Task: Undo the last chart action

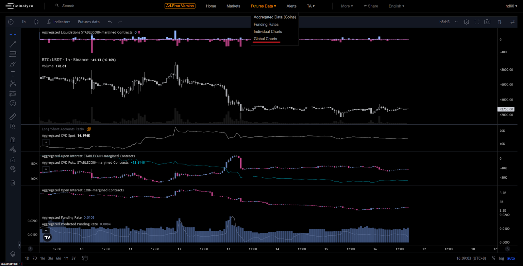Action: tap(110, 22)
